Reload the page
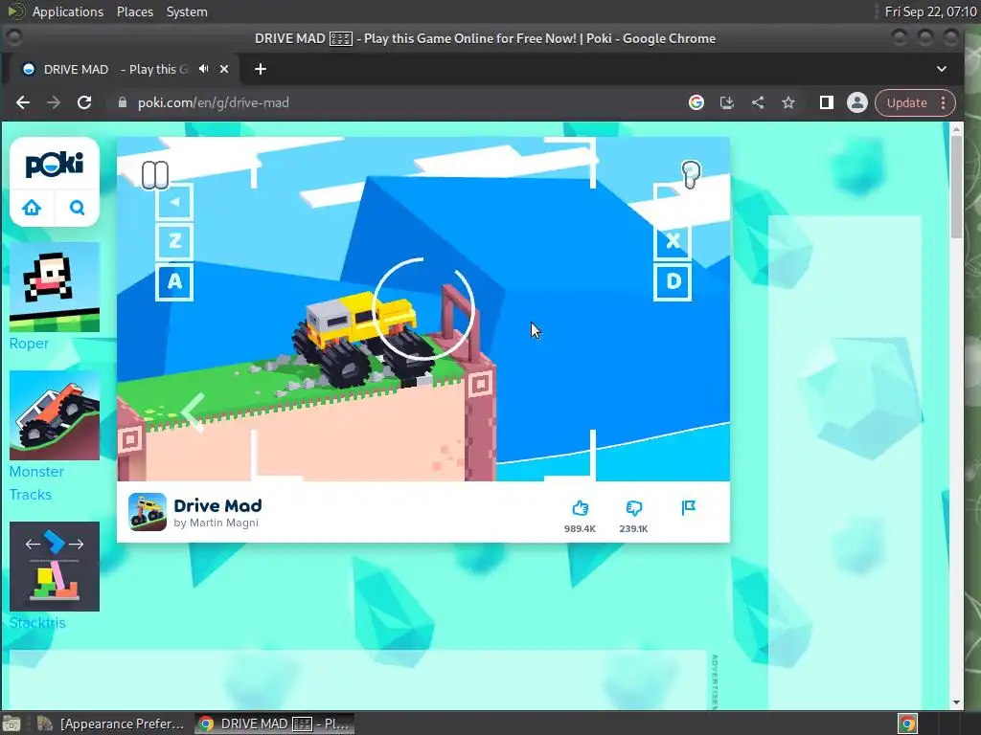The height and width of the screenshot is (735, 981). (84, 102)
